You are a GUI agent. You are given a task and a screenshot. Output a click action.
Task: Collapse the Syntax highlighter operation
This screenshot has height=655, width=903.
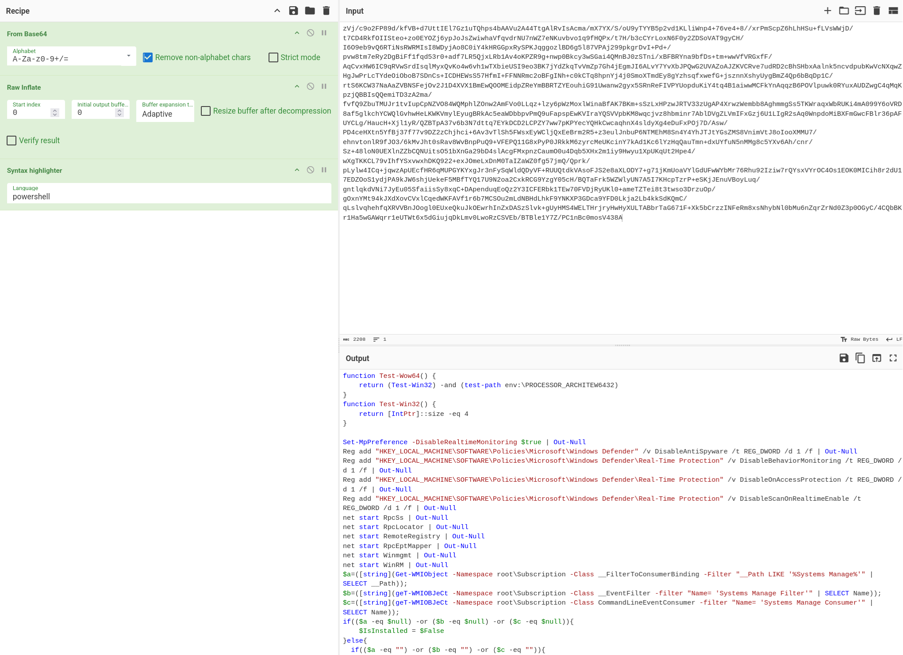(297, 170)
